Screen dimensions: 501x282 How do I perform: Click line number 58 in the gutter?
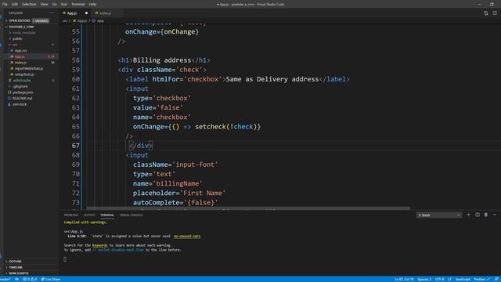(x=76, y=60)
